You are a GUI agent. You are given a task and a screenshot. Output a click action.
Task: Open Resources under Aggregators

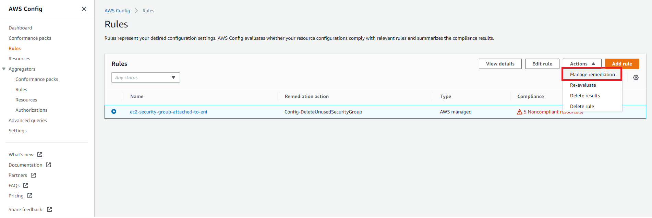26,100
